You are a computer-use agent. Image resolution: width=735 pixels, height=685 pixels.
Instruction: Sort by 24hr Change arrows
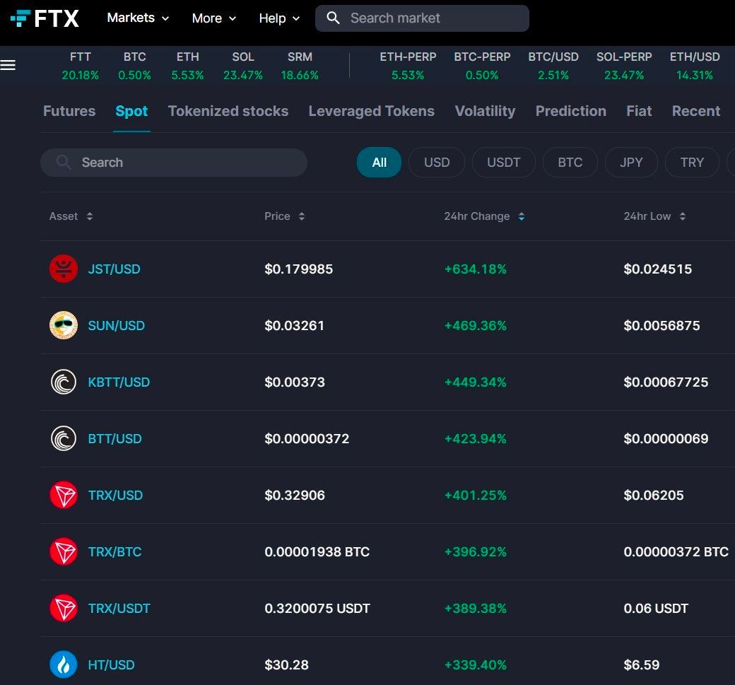[x=522, y=216]
